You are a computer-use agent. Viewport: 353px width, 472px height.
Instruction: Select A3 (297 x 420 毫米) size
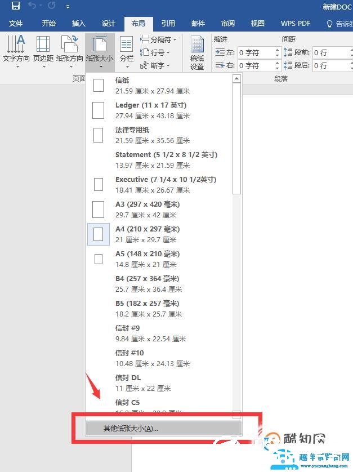[x=159, y=209]
